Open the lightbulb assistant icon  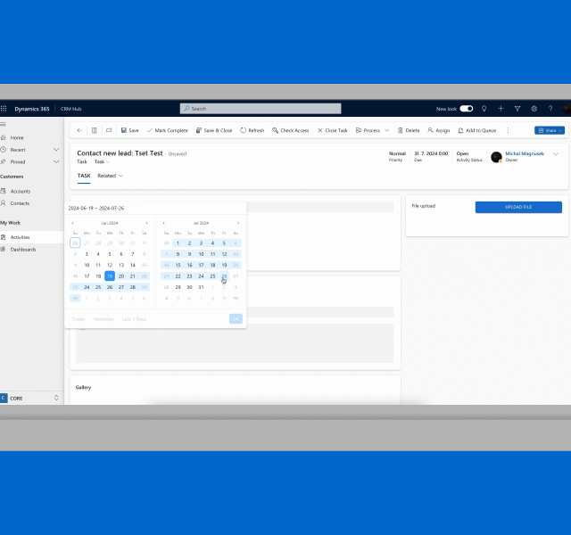[484, 109]
